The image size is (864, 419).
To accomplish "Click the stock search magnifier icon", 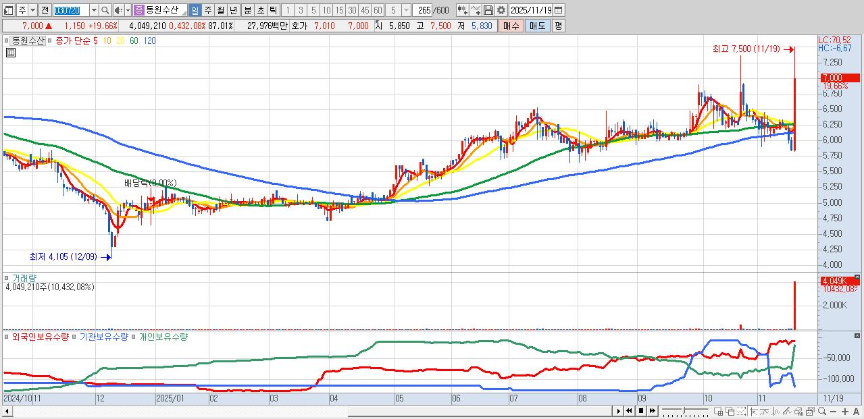I will pos(105,10).
